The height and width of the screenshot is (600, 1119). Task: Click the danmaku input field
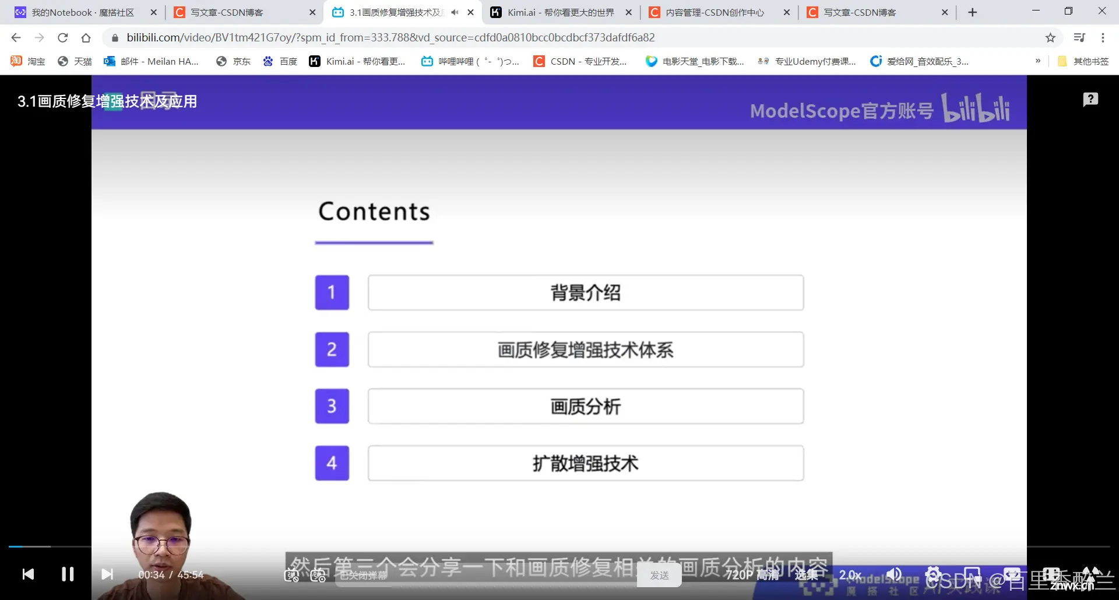487,576
